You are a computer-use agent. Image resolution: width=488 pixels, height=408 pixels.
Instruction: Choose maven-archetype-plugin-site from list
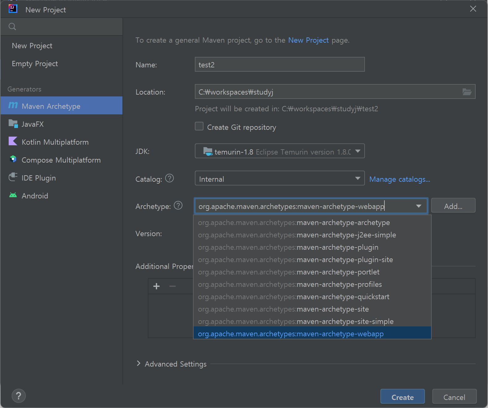coord(312,260)
